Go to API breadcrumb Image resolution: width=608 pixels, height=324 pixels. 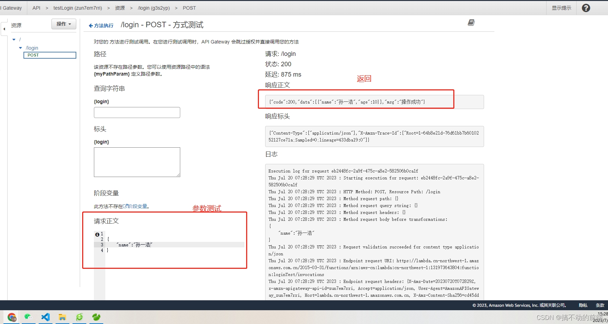click(x=36, y=8)
